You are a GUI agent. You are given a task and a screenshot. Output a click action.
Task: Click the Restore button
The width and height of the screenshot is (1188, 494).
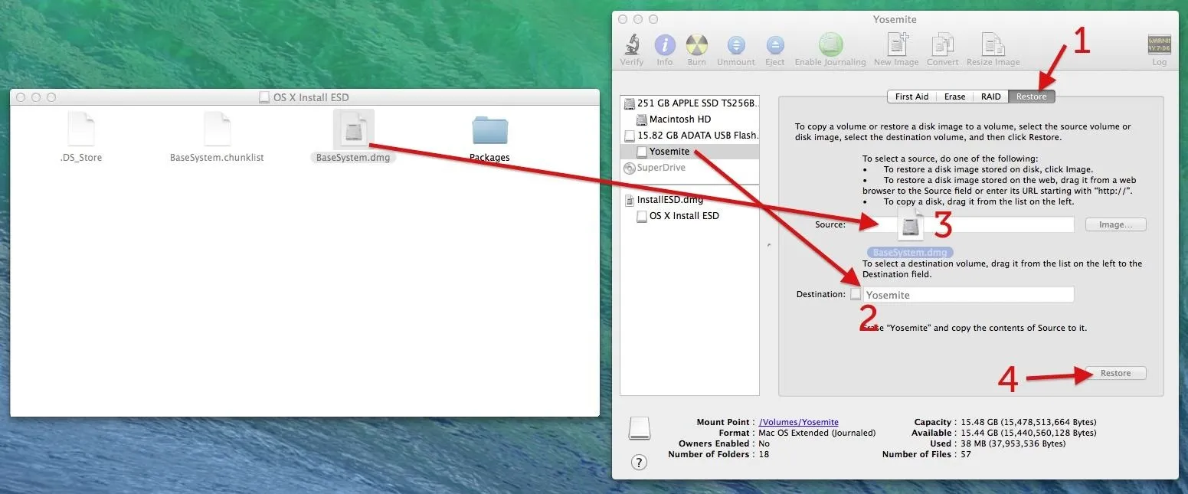(1115, 373)
